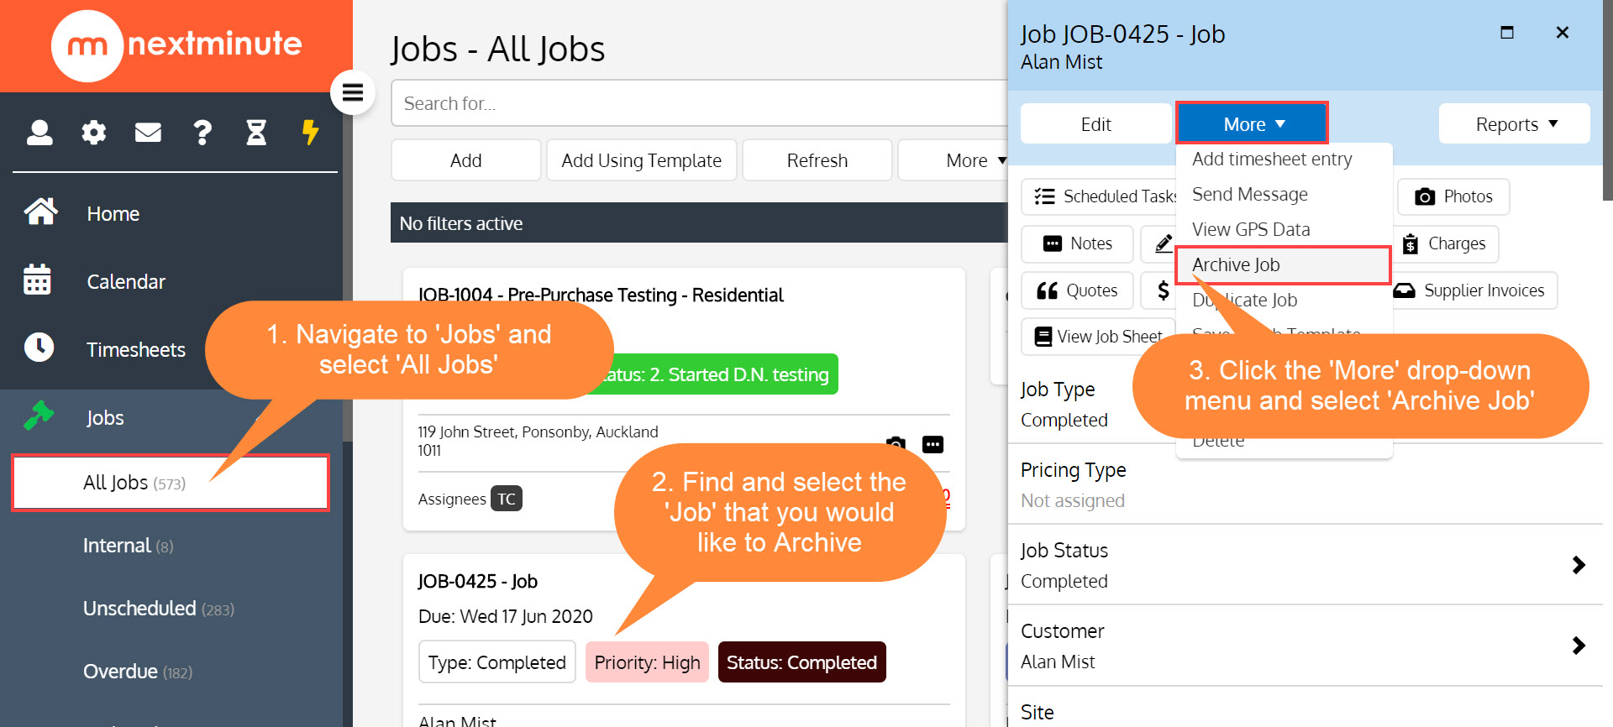Click the Search for... input field

pos(699,103)
